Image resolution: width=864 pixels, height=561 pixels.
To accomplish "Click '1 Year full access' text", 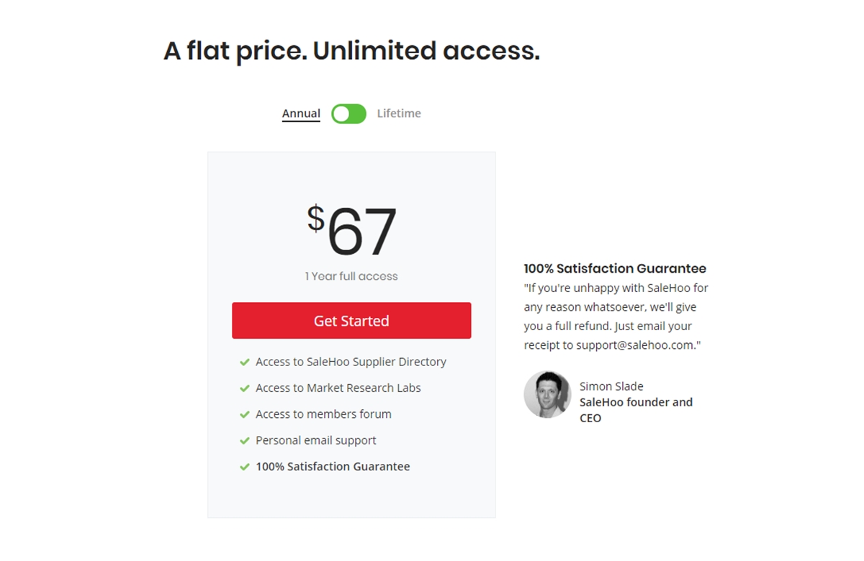I will click(x=351, y=276).
